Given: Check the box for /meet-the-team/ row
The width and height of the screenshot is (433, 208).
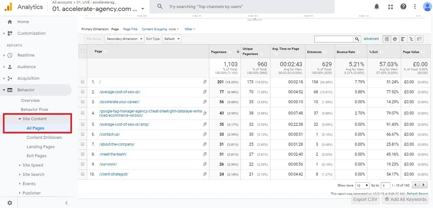Looking at the screenshot, I should (x=83, y=154).
